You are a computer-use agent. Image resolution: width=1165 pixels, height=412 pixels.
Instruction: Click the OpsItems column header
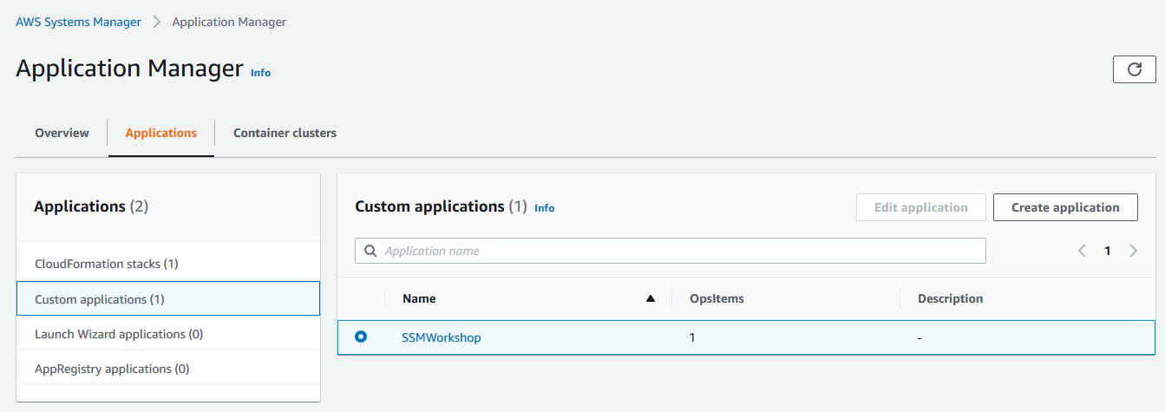point(717,298)
